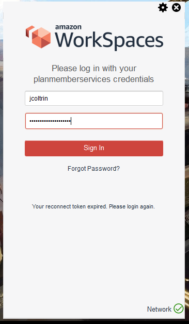This screenshot has height=324, width=189.
Task: Click the small detached piece of cube logo
Action: [30, 31]
